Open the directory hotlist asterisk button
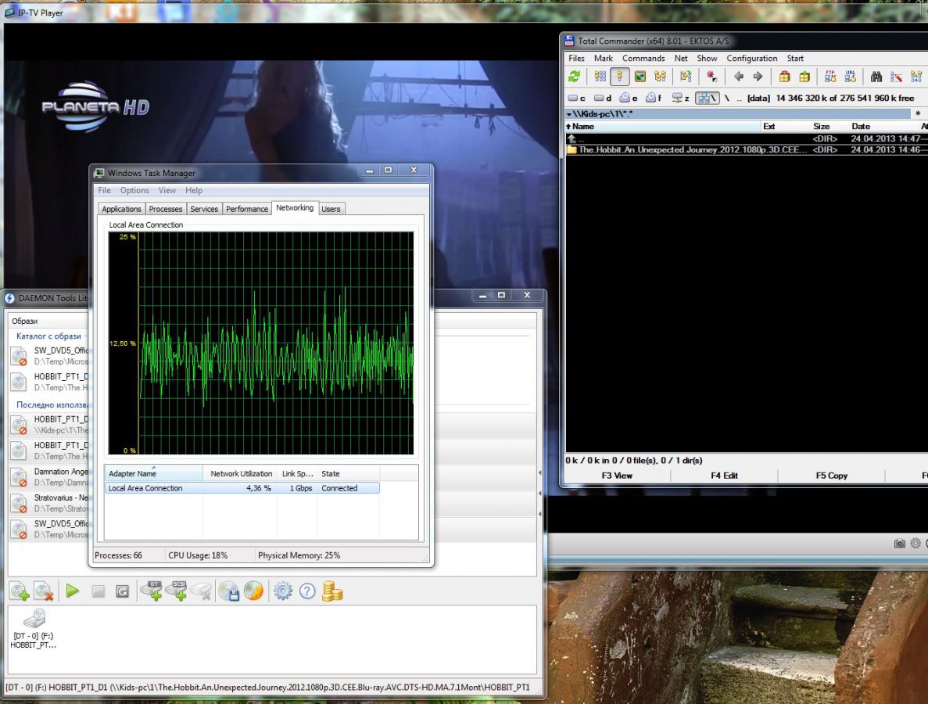 [918, 113]
